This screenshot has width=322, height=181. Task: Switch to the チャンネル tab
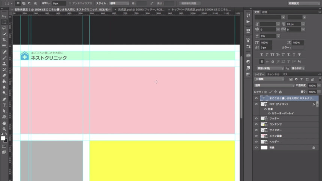coord(273,74)
